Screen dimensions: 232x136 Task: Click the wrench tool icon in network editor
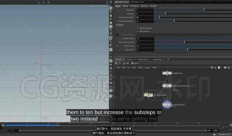click(212, 68)
